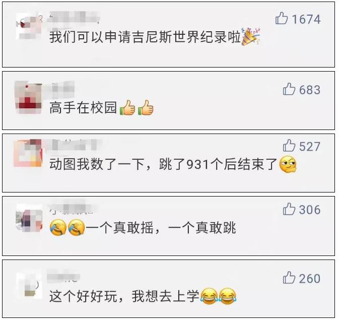340x321 pixels.
Task: Tap the thinking face emoji after 结束了
Action: 288,164
